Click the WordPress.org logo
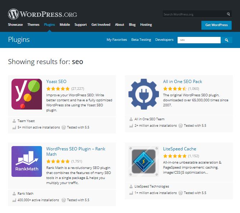 click(x=42, y=14)
